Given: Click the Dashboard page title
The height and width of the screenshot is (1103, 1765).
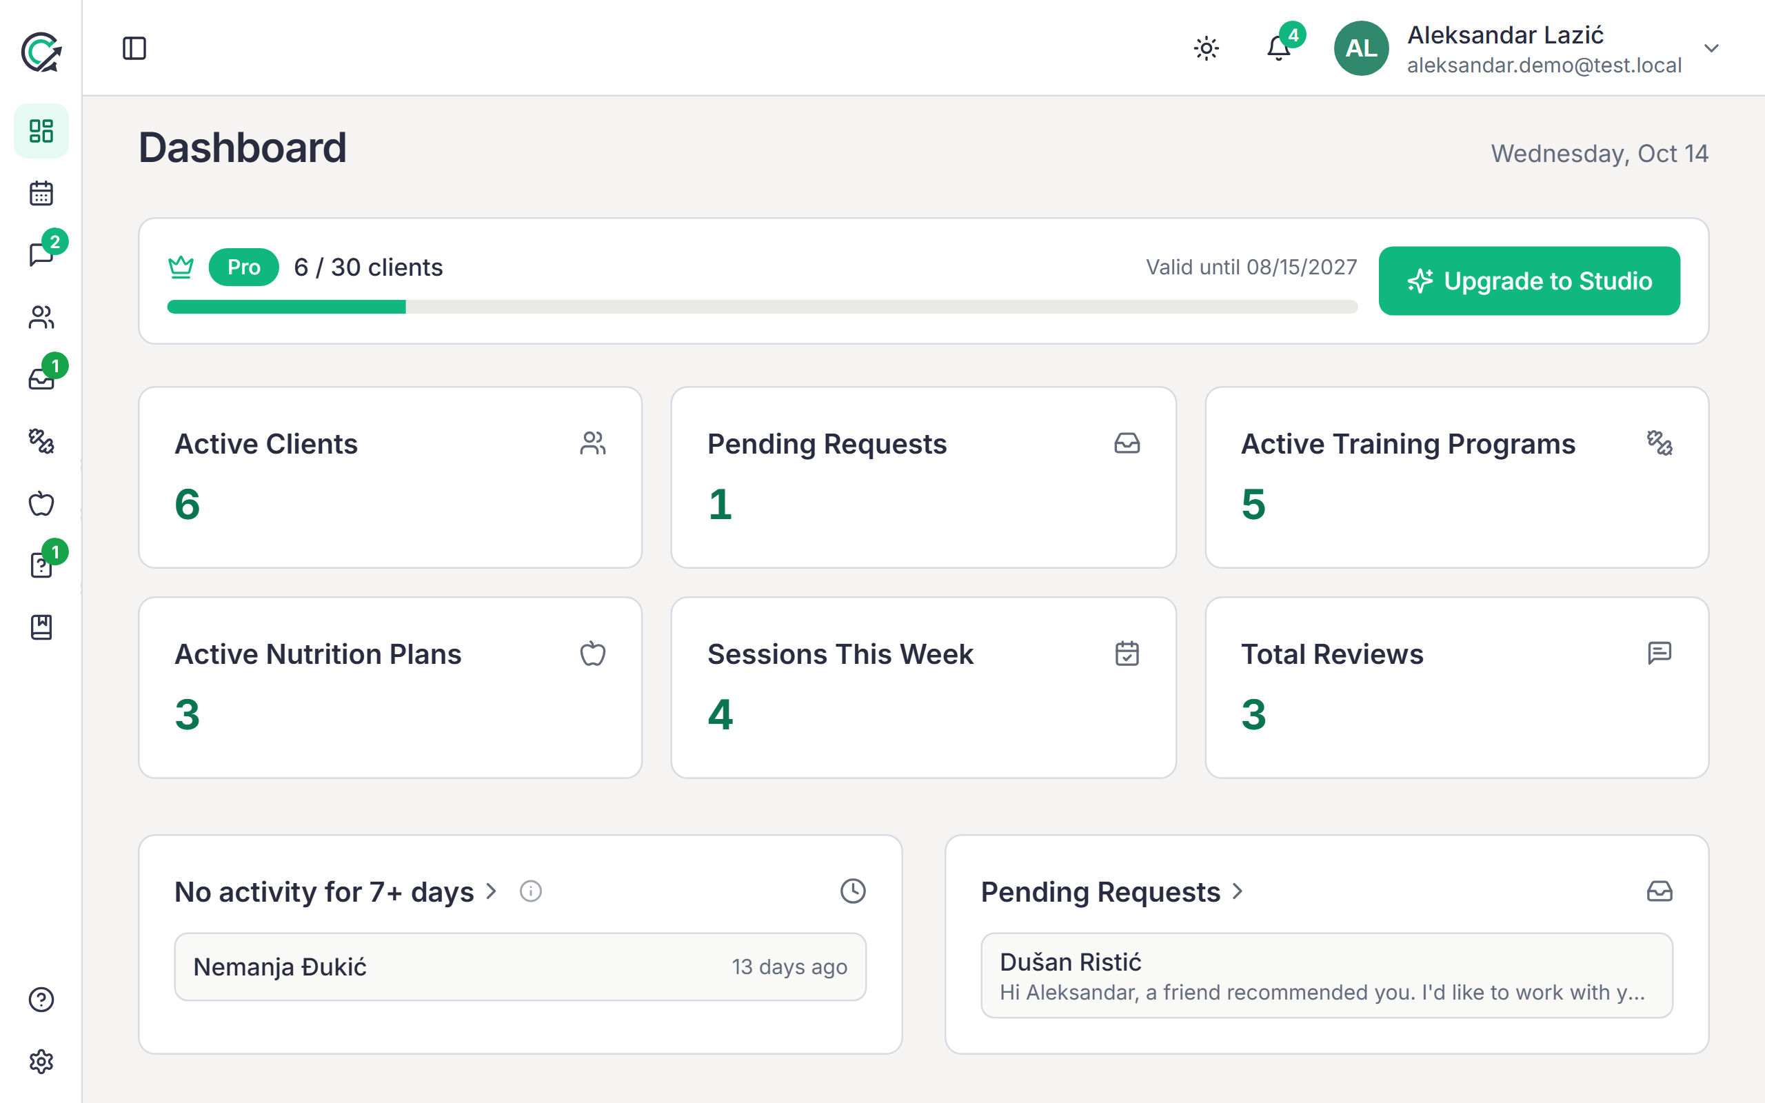Looking at the screenshot, I should (242, 148).
